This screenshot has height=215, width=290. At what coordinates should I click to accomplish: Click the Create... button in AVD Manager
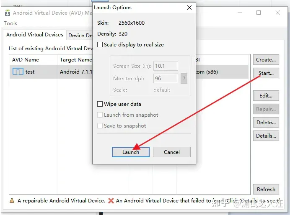pos(266,60)
